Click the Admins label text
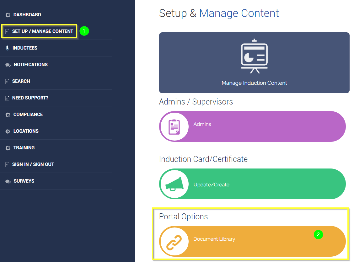354x262 pixels. coord(202,124)
